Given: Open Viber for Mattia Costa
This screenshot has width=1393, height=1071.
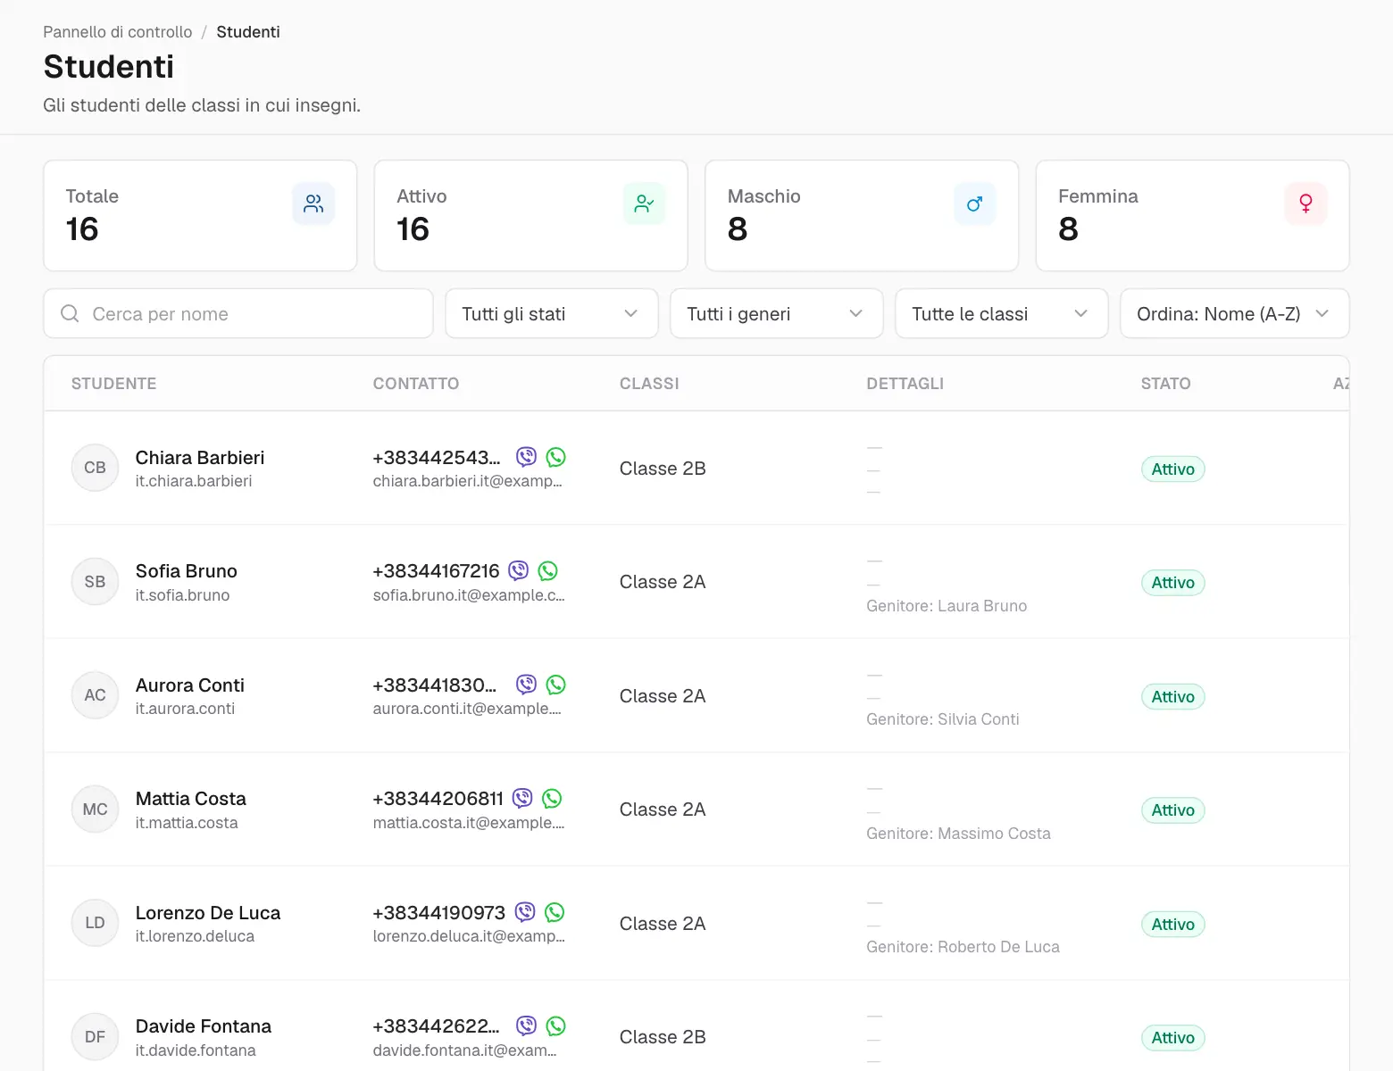Looking at the screenshot, I should [x=522, y=798].
